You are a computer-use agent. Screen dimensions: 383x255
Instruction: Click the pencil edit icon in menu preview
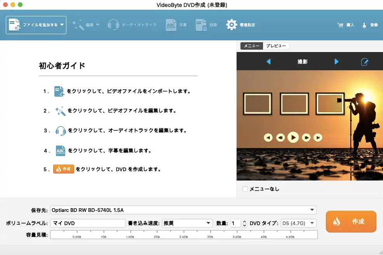364,61
